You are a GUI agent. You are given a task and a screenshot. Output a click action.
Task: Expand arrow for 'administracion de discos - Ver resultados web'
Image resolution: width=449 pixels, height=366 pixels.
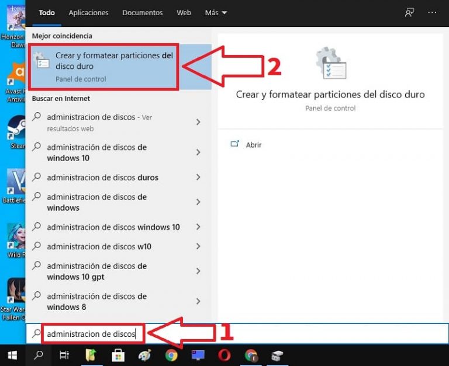pos(198,123)
